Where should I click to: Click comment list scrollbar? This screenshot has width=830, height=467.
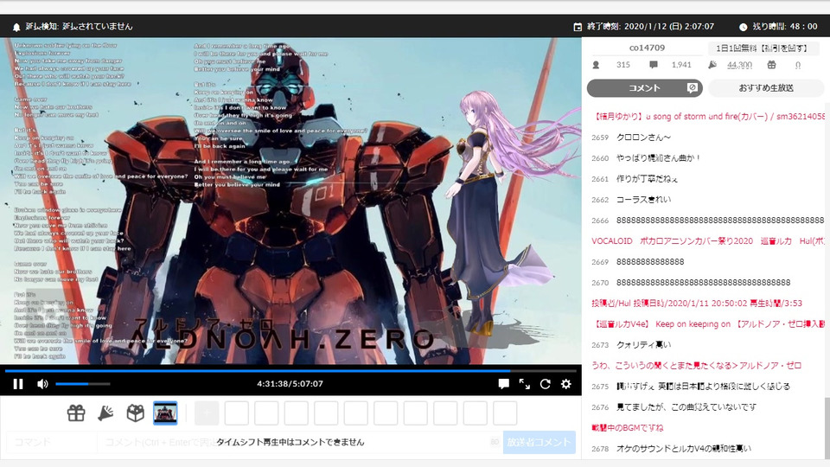click(827, 426)
